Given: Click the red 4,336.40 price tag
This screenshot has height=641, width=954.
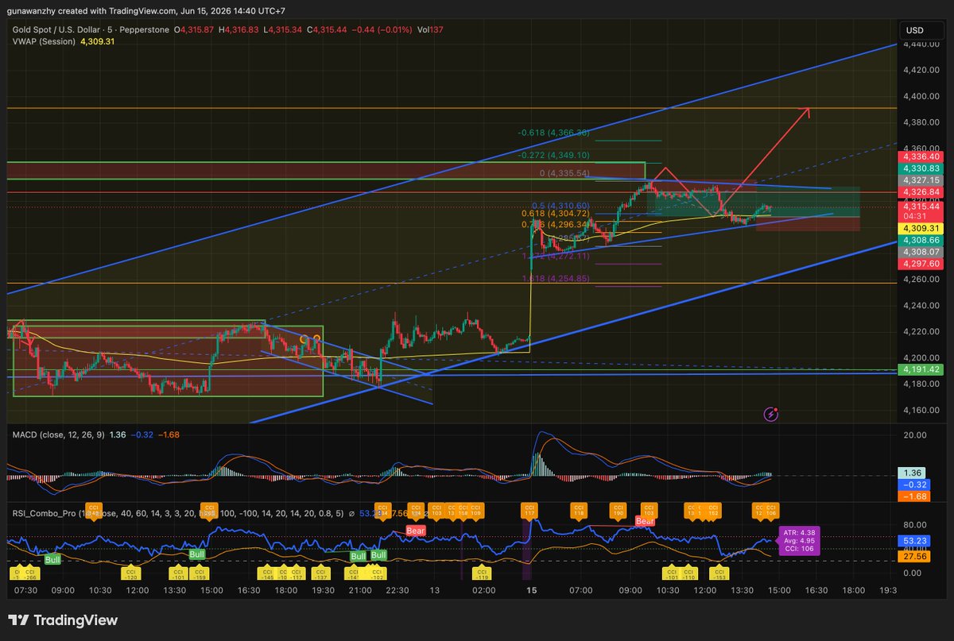Looking at the screenshot, I should tap(919, 158).
